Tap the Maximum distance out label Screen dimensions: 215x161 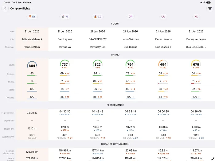pos(9,152)
